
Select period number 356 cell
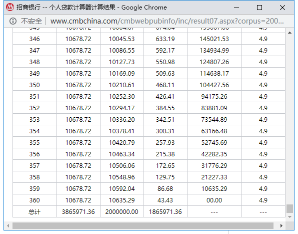34,154
